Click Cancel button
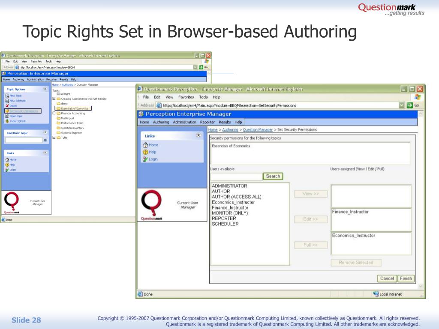Image resolution: width=439 pixels, height=329 pixels. coord(387,278)
